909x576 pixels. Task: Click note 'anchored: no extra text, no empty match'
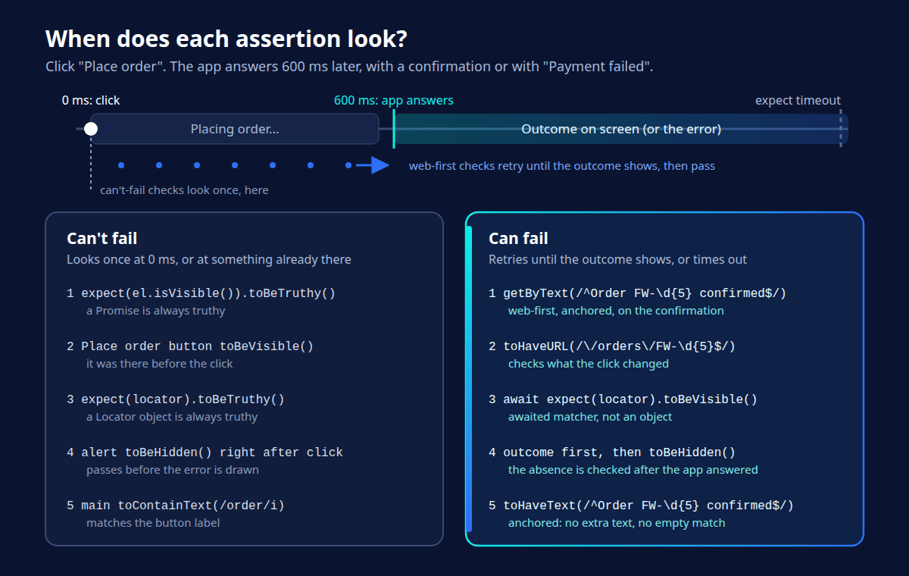click(617, 523)
